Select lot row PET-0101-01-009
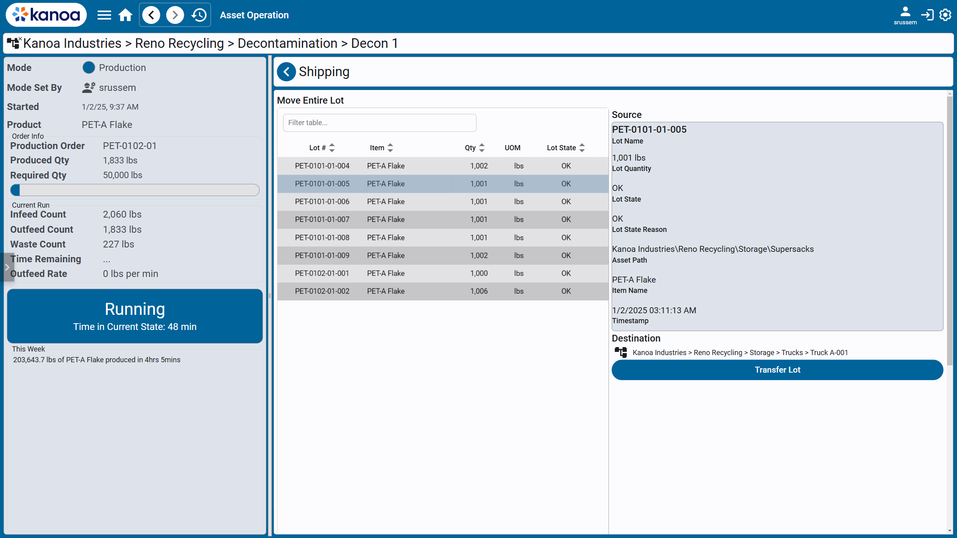The image size is (957, 538). pos(443,255)
